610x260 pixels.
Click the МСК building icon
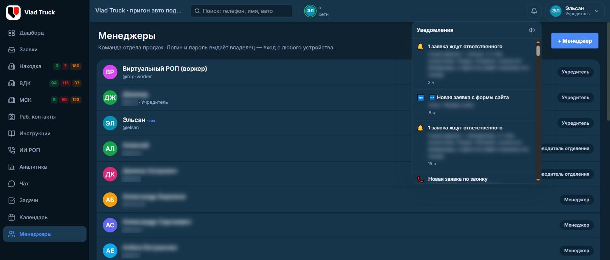pos(12,100)
